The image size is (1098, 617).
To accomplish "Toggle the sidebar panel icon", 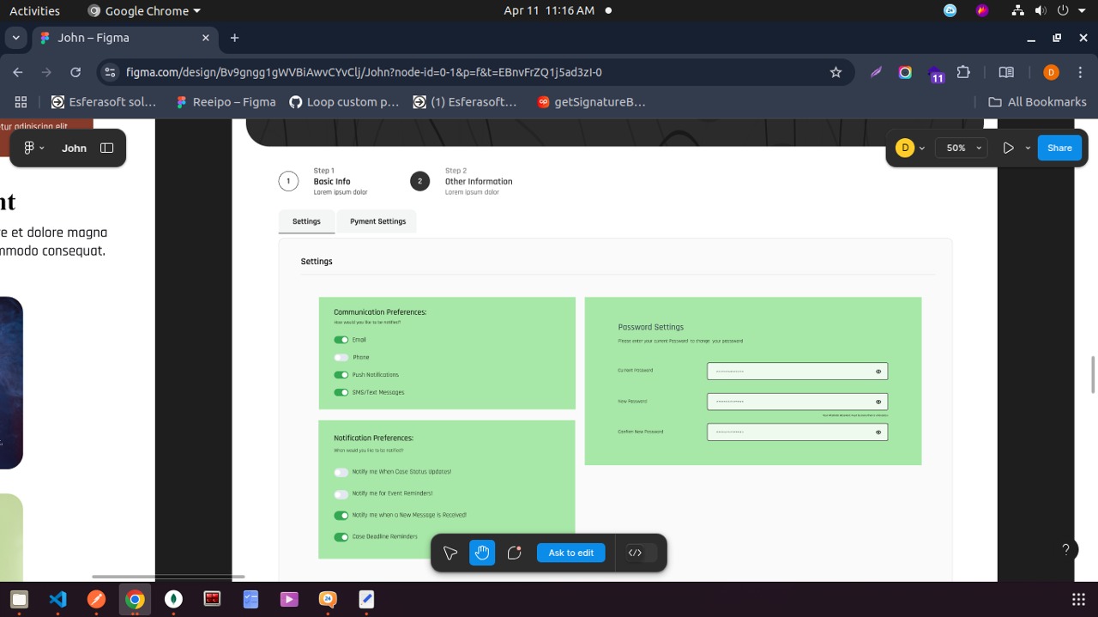I will (107, 148).
